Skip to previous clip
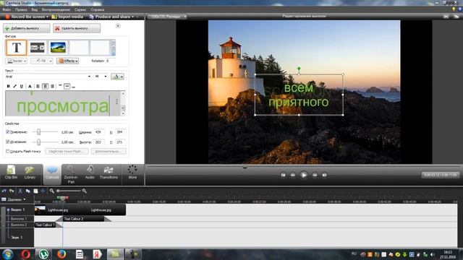Viewport: 463px width, 260px height. click(283, 175)
